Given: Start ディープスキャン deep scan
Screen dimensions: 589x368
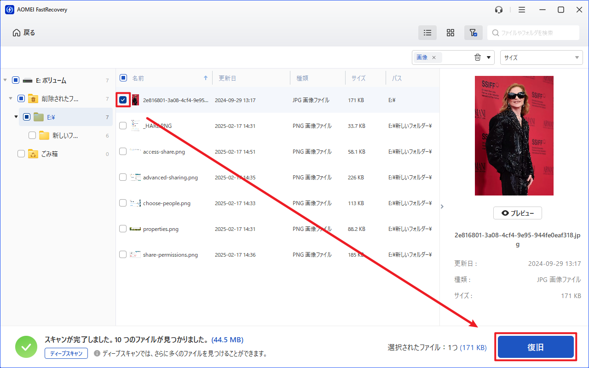Looking at the screenshot, I should 66,353.
